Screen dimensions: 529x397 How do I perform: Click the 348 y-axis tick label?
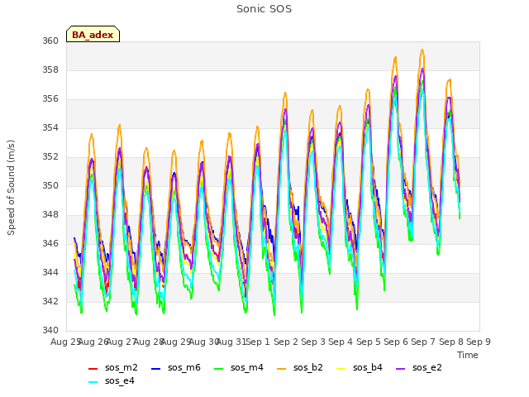click(50, 215)
